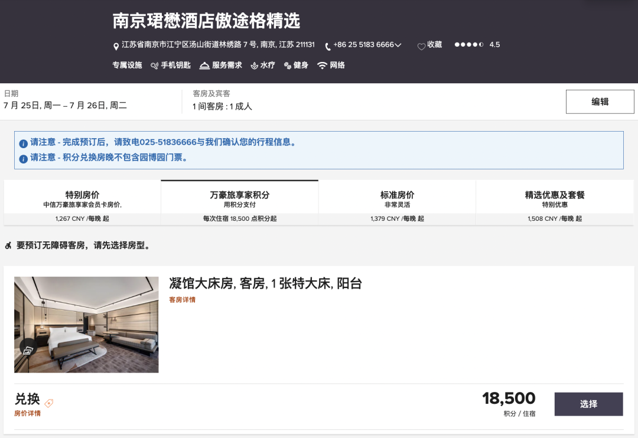Click the 选择 select button
This screenshot has height=438, width=638.
coord(588,404)
